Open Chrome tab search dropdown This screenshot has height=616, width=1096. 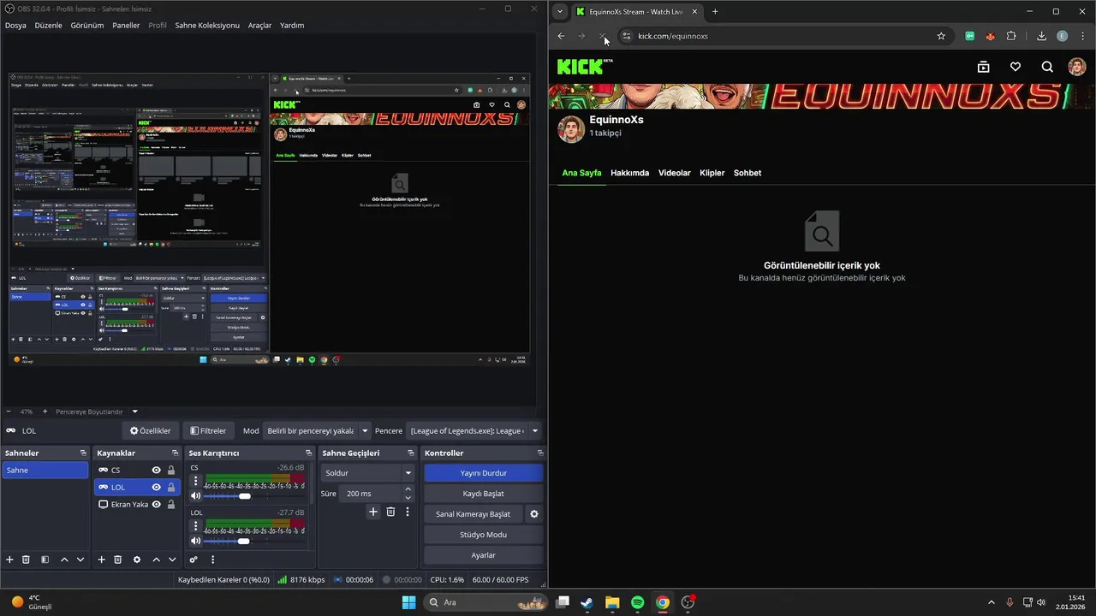[x=560, y=11]
